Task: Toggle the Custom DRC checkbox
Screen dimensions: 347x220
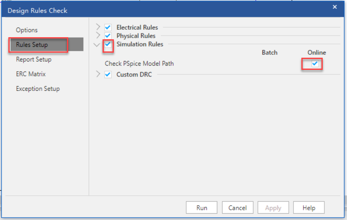Action: click(x=108, y=74)
